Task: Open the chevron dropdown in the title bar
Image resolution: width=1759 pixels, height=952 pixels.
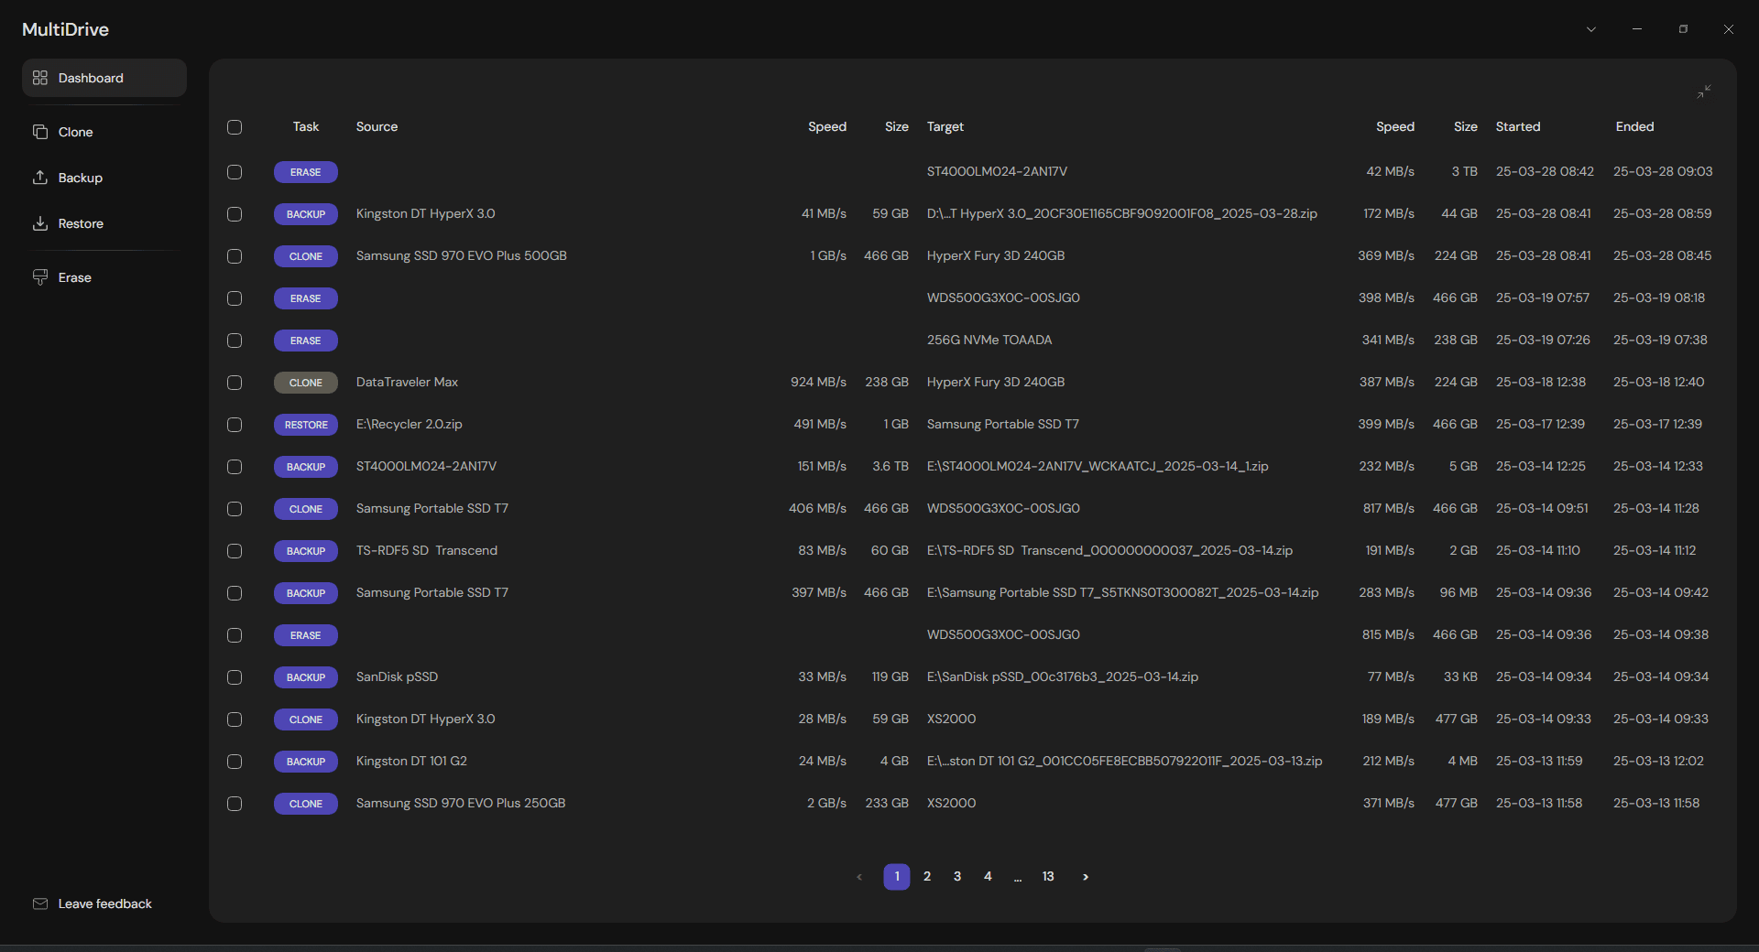Action: (x=1591, y=28)
